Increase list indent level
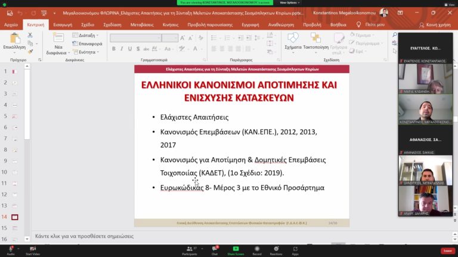 pos(249,38)
